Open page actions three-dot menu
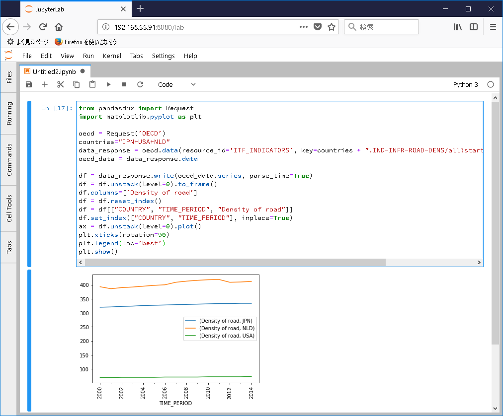This screenshot has width=503, height=416. pyautogui.click(x=304, y=27)
